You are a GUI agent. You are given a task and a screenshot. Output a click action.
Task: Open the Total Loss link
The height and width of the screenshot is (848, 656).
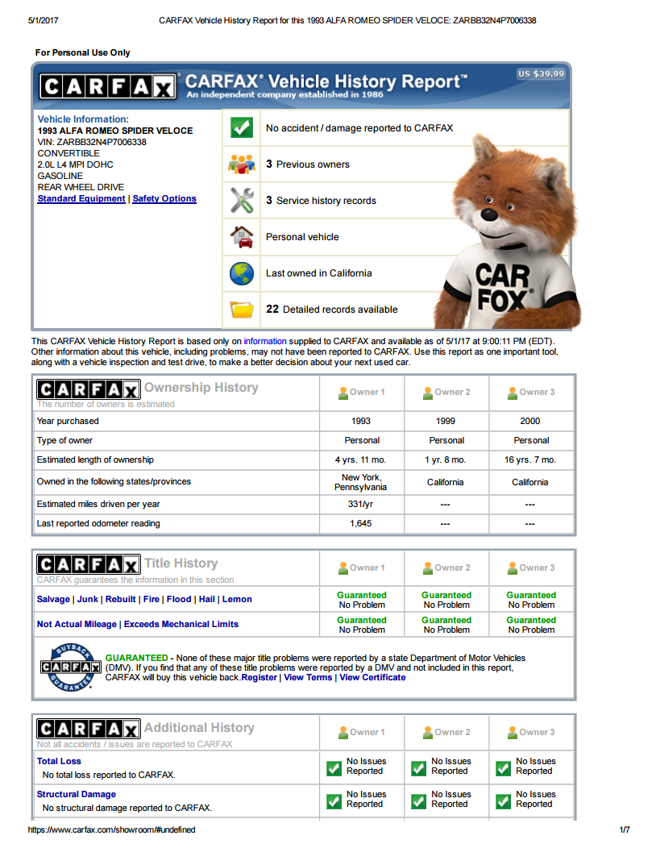[x=58, y=761]
